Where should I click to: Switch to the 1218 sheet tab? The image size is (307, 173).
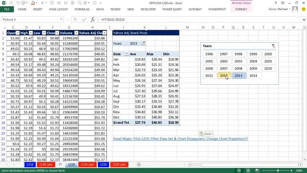click(30, 164)
